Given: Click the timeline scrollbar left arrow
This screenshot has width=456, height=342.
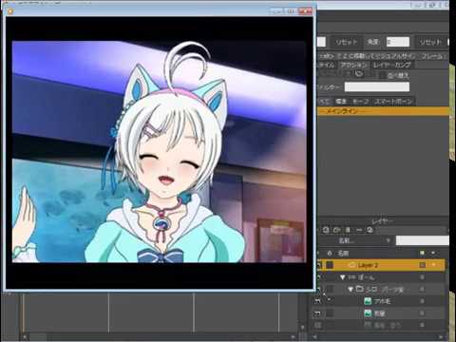Looking at the screenshot, I should pos(25,336).
